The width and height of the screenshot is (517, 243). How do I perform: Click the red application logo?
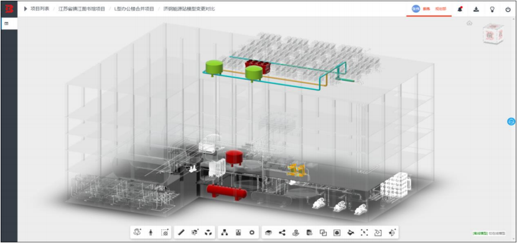pyautogui.click(x=9, y=9)
